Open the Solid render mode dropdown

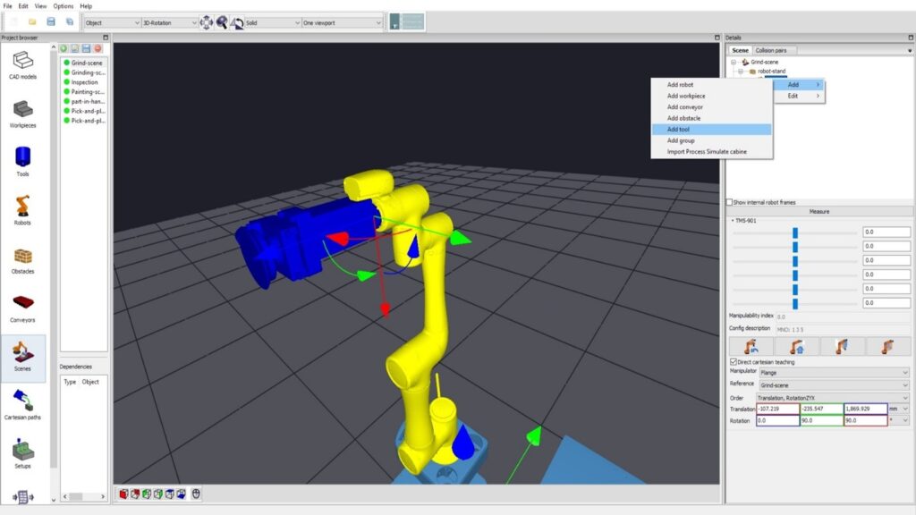click(273, 22)
